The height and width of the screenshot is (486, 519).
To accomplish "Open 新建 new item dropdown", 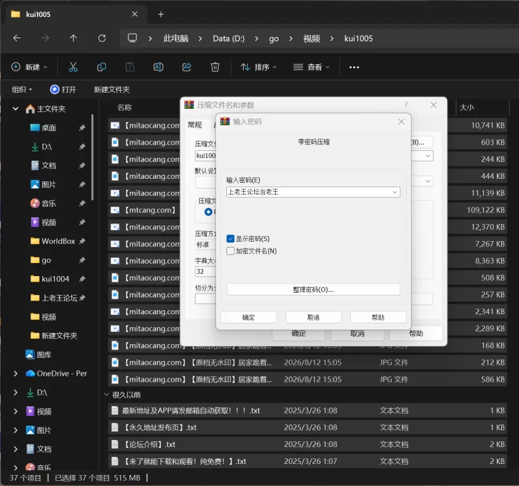I will pyautogui.click(x=29, y=67).
